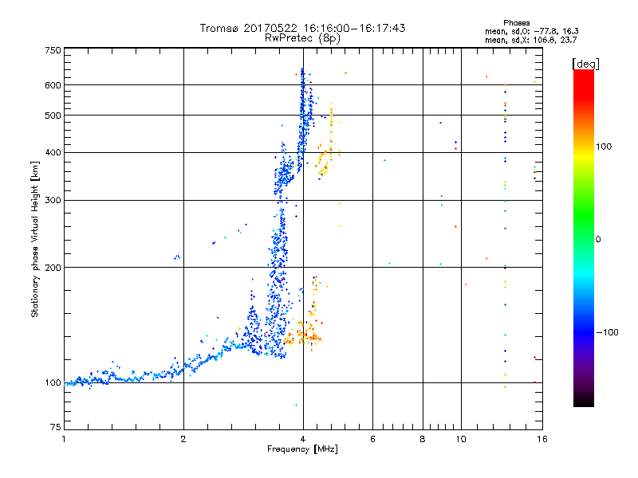
Task: Click the y-axis label '75'
Action: point(56,427)
